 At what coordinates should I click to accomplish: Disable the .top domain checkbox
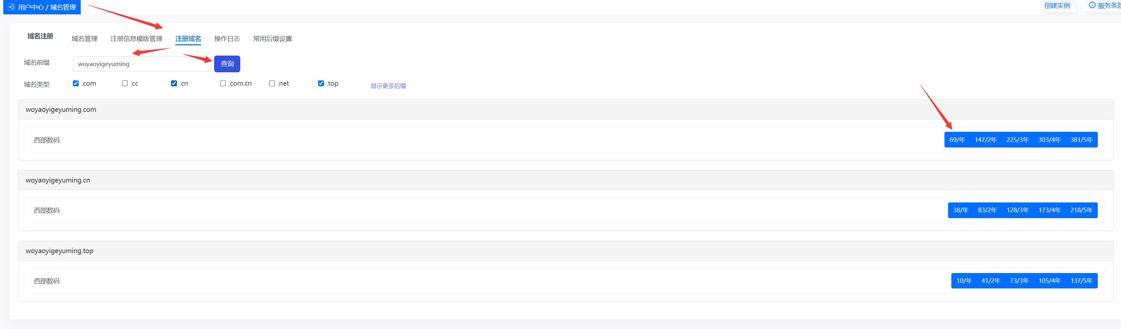tap(321, 83)
